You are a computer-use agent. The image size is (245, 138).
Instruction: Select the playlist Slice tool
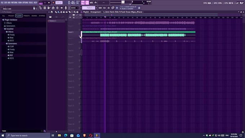tap(69, 12)
